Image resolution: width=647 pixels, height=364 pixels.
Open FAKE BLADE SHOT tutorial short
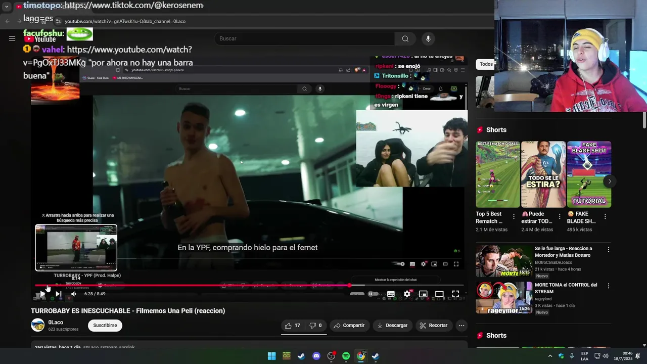point(589,174)
